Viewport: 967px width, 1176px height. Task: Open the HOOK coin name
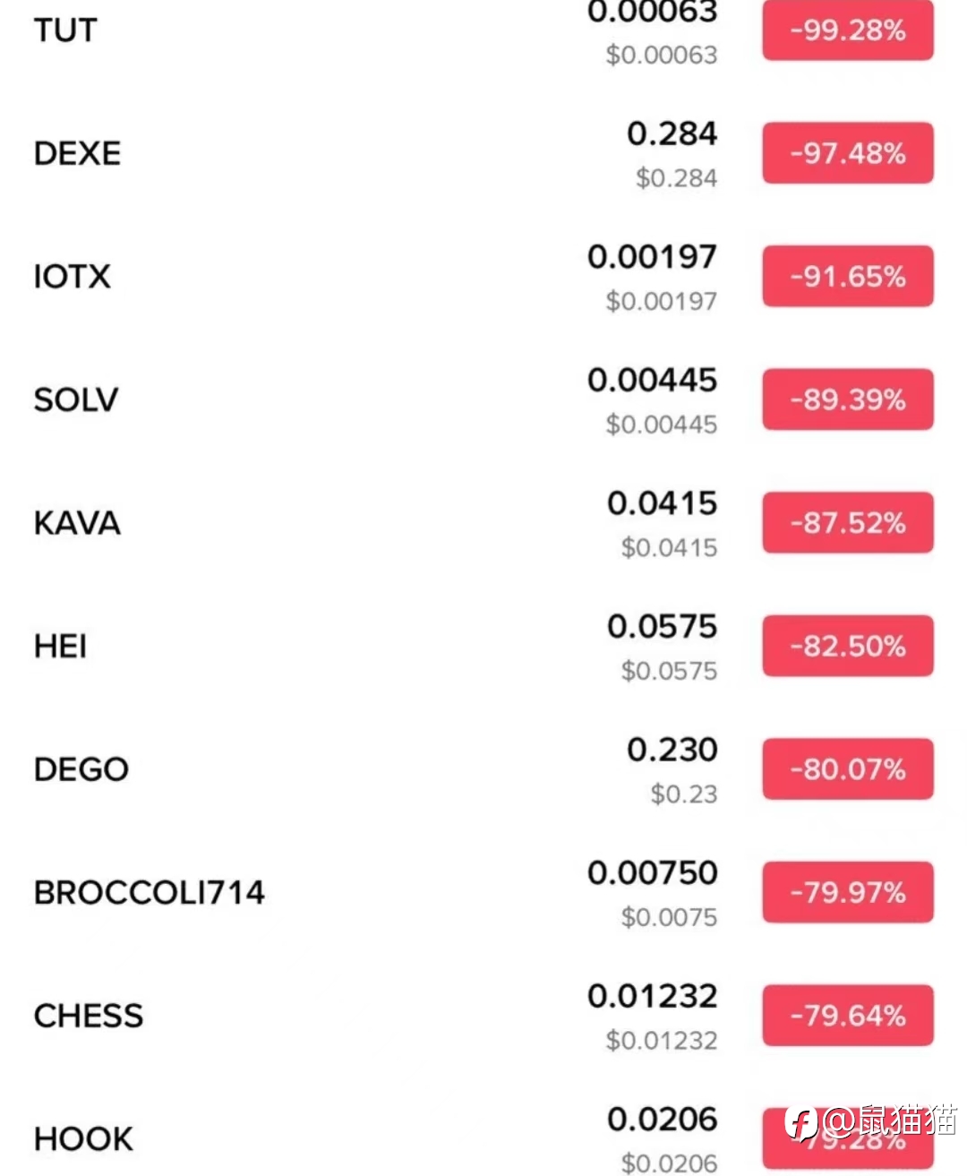click(x=83, y=1139)
